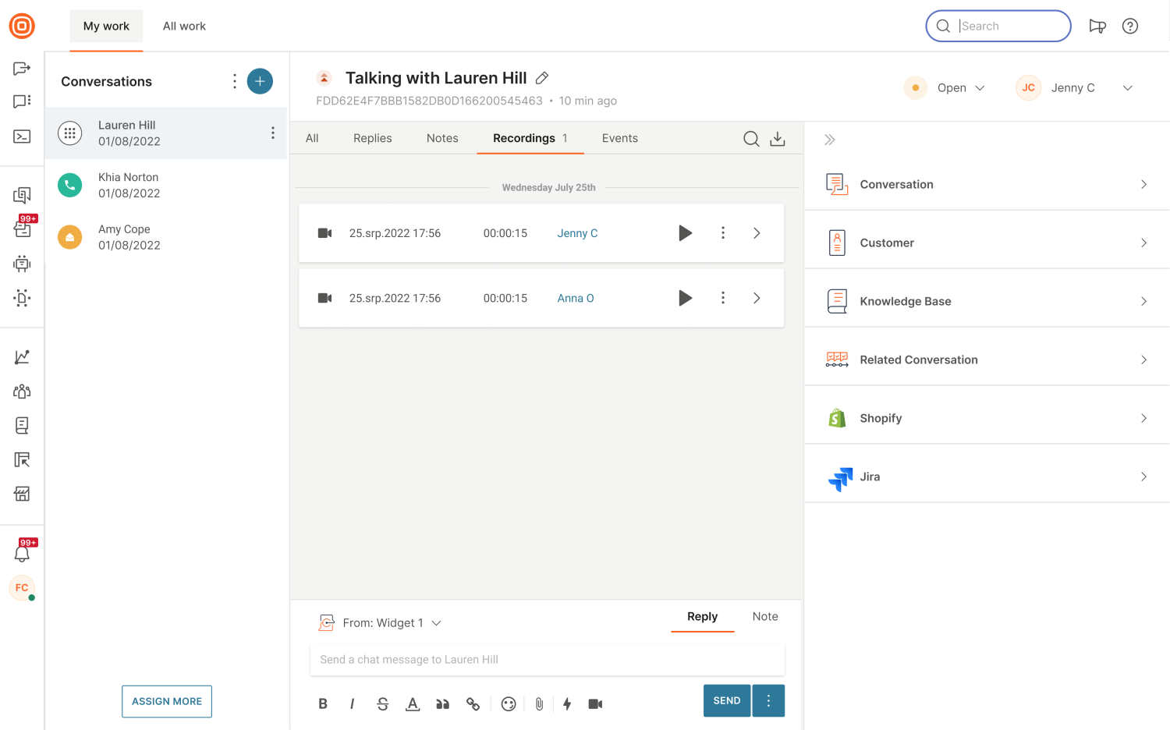Attach a file with the paperclip icon

[x=539, y=704]
